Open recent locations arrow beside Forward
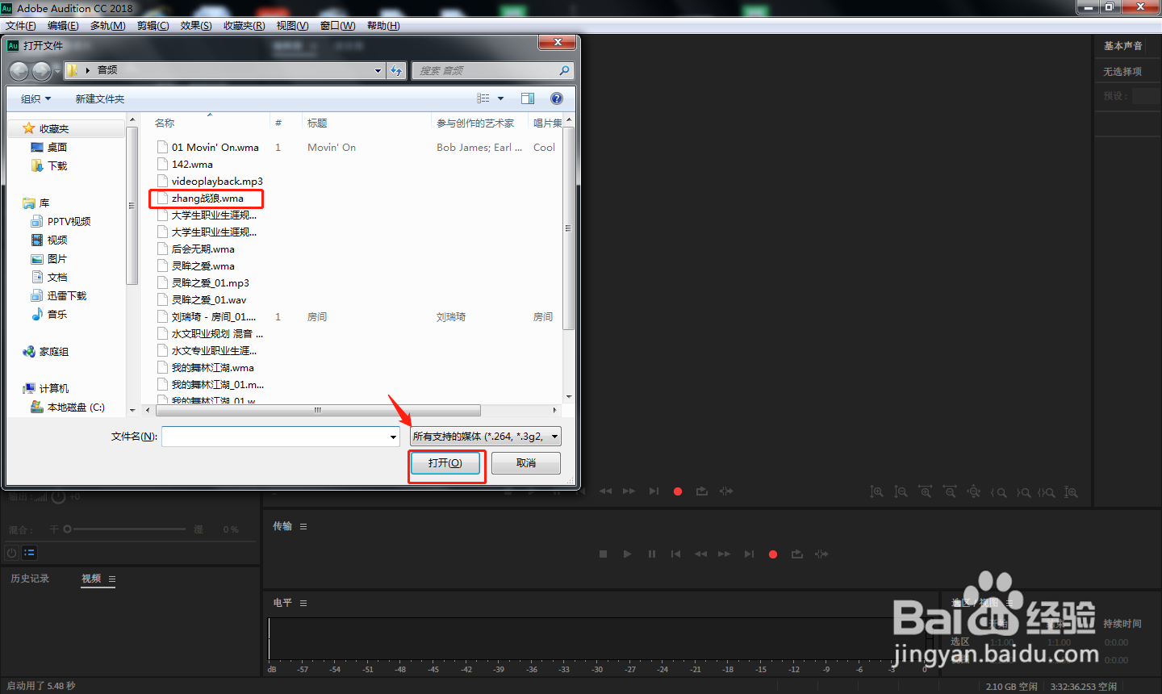1162x694 pixels. click(57, 72)
